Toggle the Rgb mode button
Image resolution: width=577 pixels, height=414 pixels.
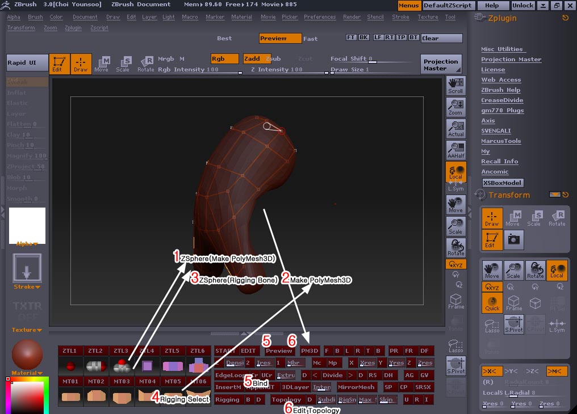pyautogui.click(x=224, y=58)
